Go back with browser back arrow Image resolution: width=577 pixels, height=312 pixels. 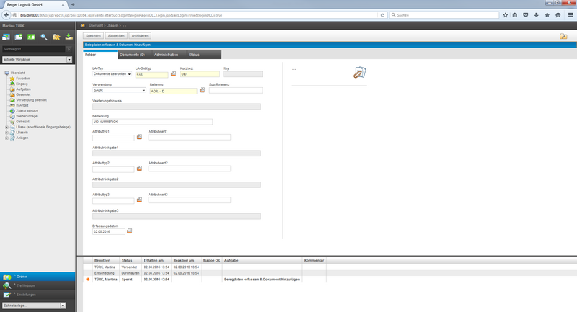point(6,15)
